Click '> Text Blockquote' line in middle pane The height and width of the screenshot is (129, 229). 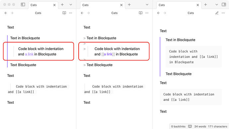98,65
